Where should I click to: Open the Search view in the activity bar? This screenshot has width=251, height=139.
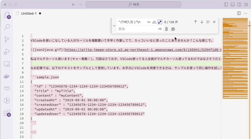coord(7,27)
